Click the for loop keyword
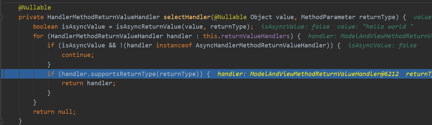 [x=38, y=36]
